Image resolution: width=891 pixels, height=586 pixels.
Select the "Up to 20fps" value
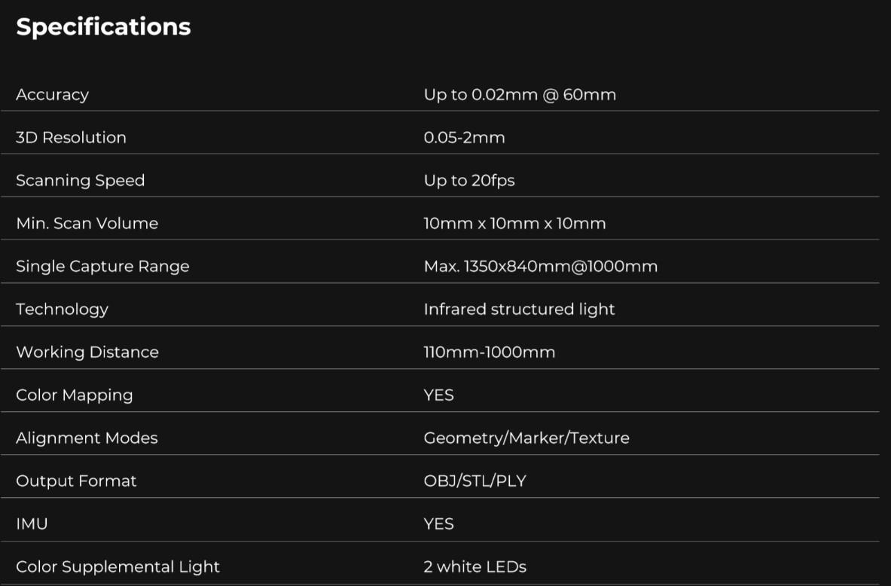tap(469, 181)
